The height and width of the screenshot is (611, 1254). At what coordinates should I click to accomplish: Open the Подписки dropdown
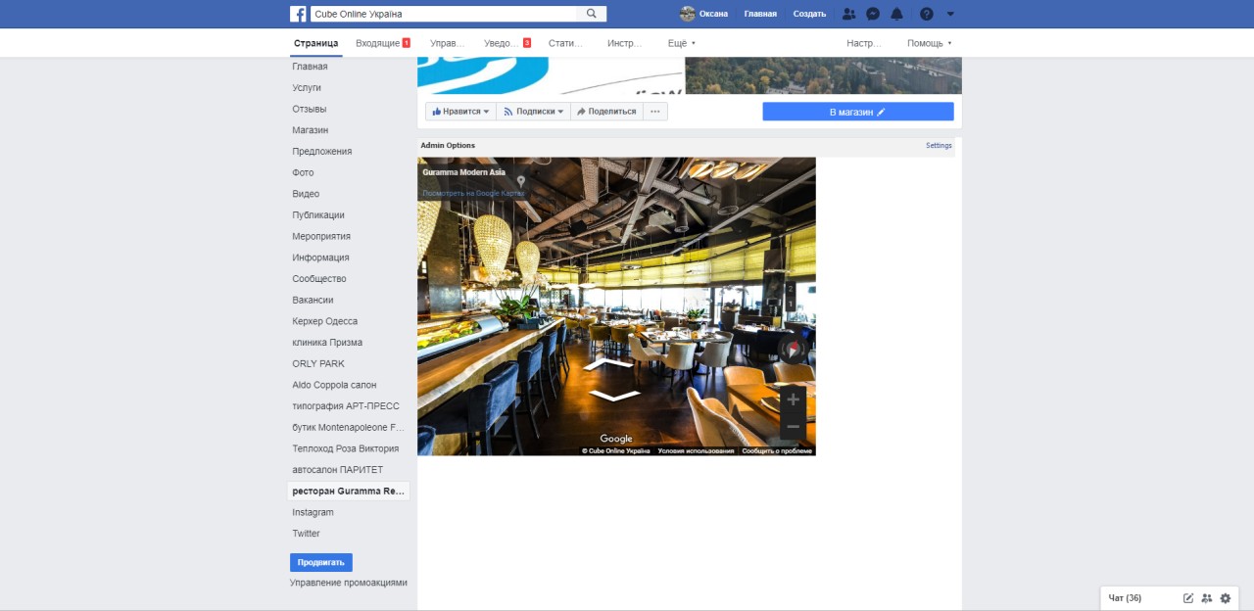pyautogui.click(x=533, y=112)
